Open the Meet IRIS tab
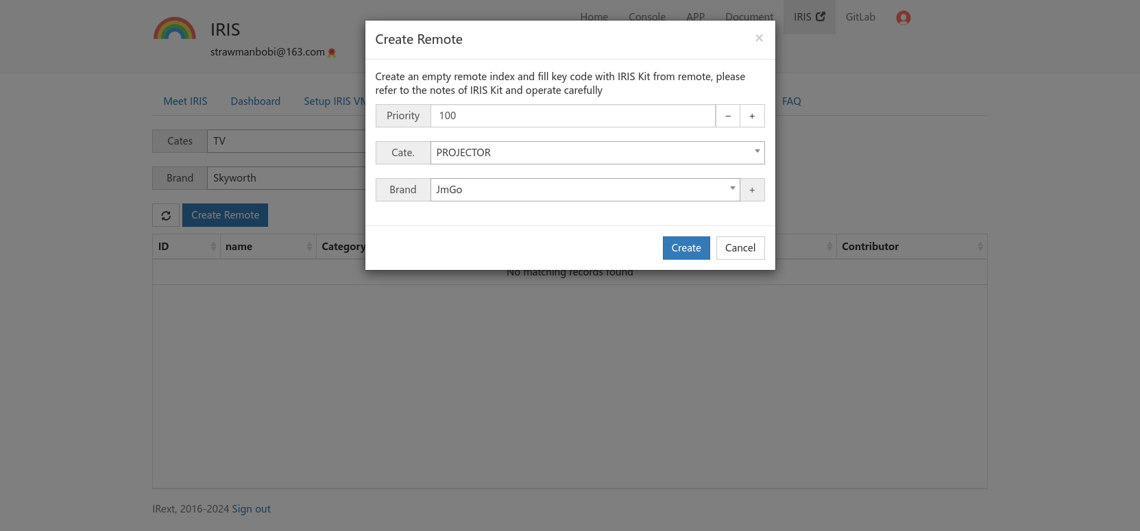This screenshot has width=1140, height=531. [x=185, y=101]
